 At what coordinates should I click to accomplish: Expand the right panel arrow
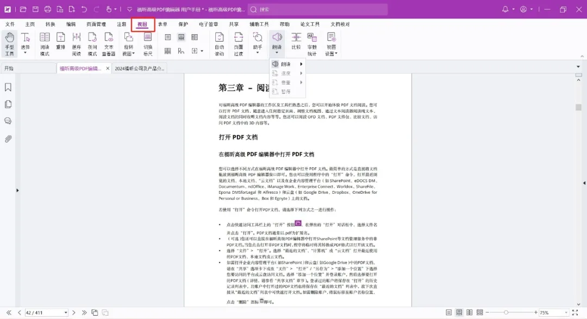[584, 183]
